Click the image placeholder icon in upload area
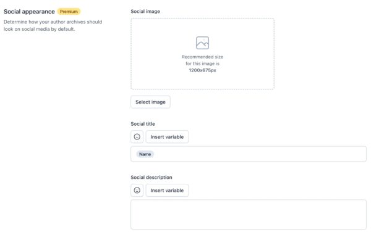Image resolution: width=371 pixels, height=235 pixels. point(202,43)
